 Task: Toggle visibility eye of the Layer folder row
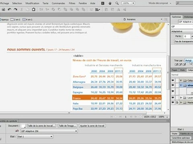click(x=173, y=98)
